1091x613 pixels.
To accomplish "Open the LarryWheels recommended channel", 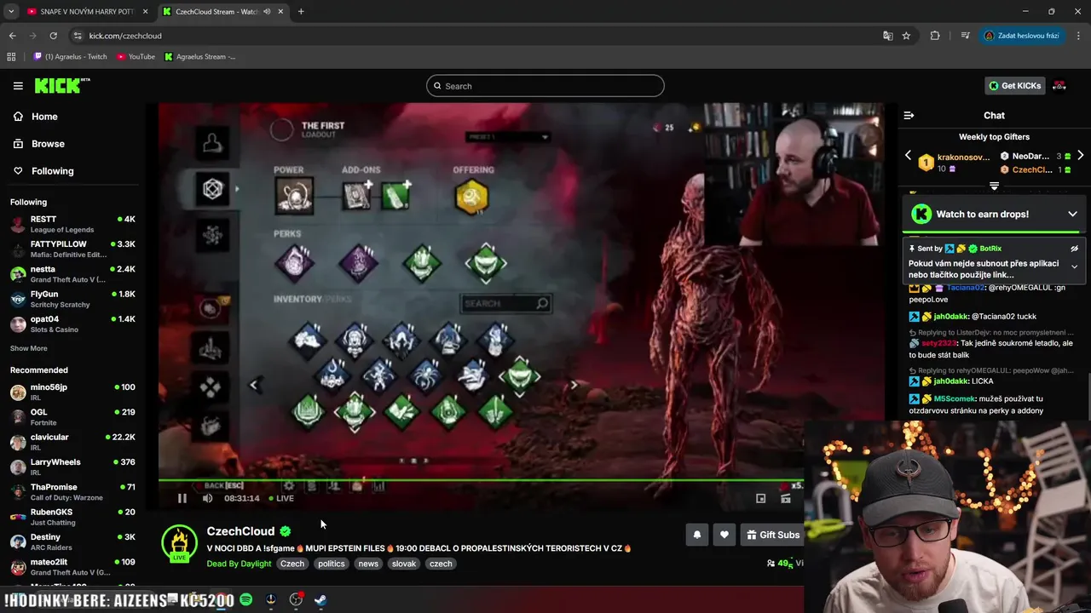I will coord(73,467).
